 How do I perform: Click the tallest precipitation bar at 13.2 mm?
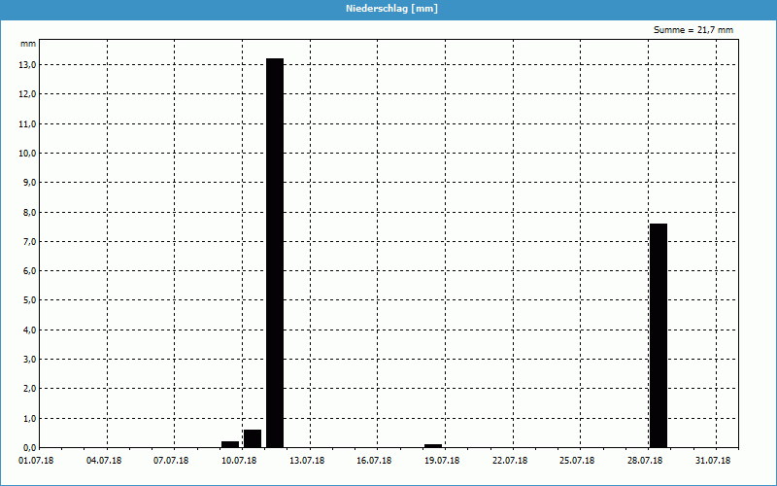click(x=275, y=253)
